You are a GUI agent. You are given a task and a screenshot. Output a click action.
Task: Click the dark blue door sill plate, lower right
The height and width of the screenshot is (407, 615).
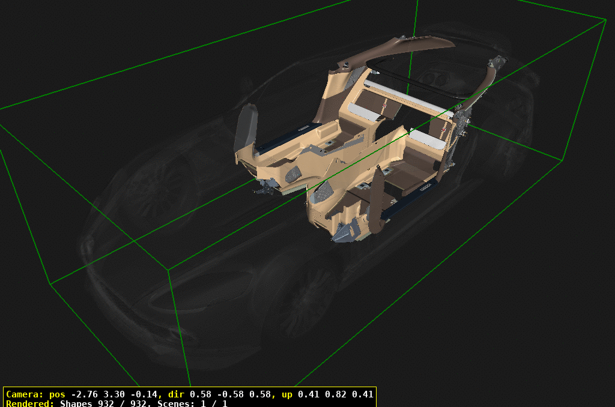(x=414, y=195)
